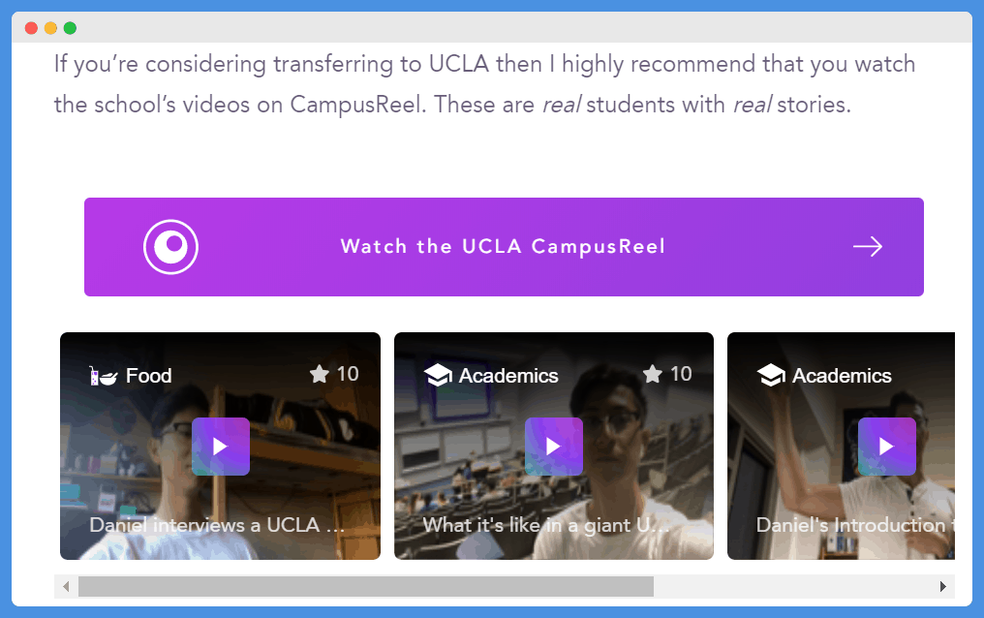The height and width of the screenshot is (618, 984).
Task: Click the empty scrollbar track right of thumb
Action: click(792, 587)
